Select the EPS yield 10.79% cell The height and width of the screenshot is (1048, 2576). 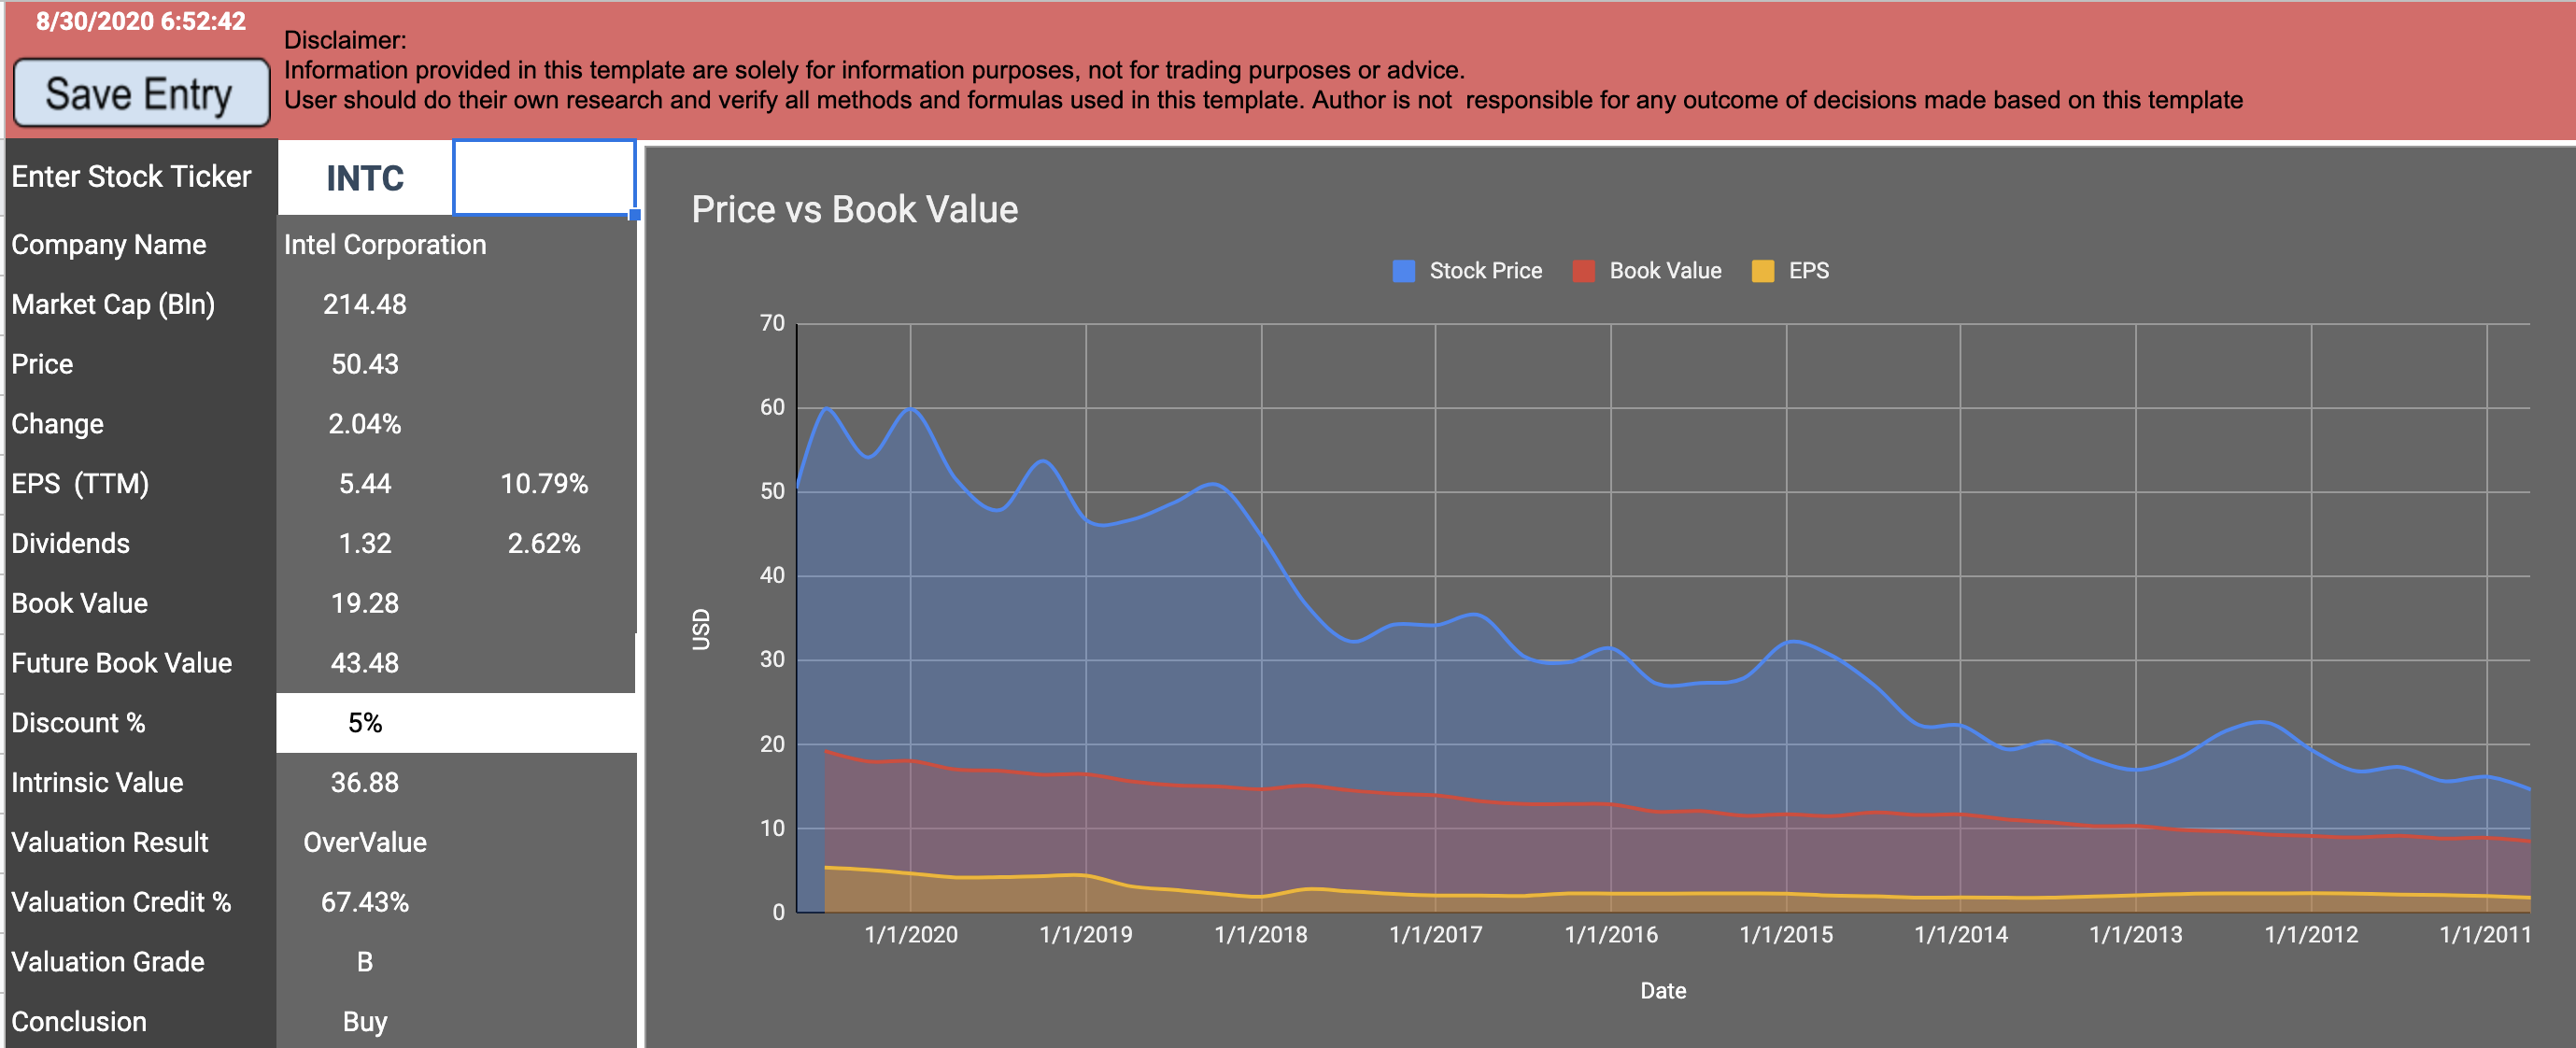tap(544, 484)
